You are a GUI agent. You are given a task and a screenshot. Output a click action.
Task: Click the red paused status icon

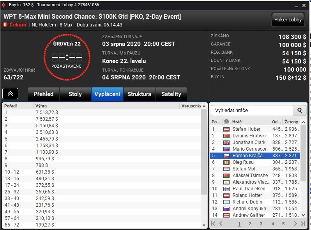5,25
